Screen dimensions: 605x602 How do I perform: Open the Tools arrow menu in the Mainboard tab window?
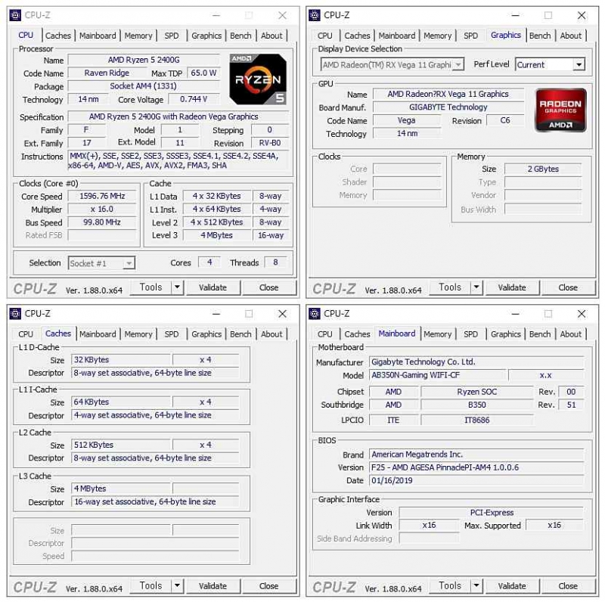tap(476, 586)
